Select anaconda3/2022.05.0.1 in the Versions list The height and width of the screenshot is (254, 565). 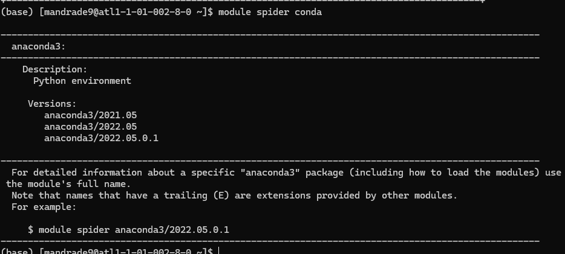coord(101,138)
